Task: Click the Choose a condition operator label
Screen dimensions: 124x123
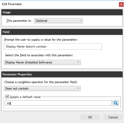Action: point(41,82)
